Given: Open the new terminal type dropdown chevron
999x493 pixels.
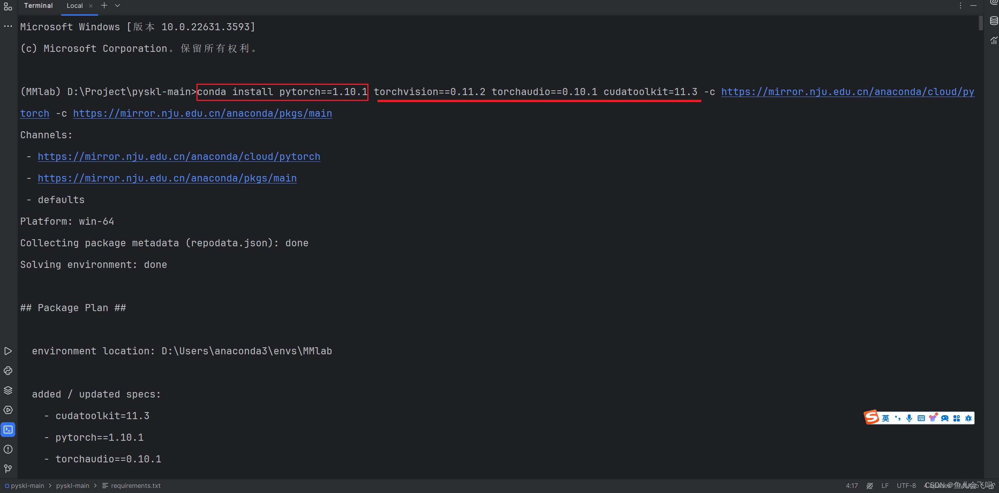Looking at the screenshot, I should click(x=117, y=5).
